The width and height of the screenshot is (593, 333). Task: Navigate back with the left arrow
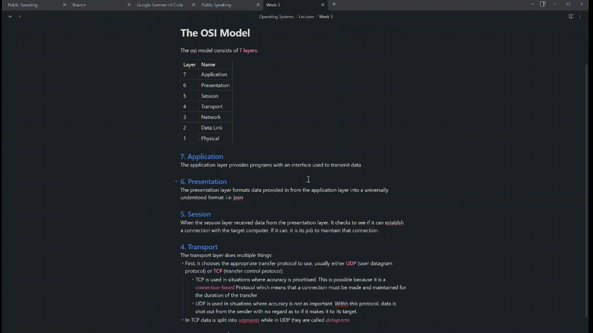pos(11,17)
